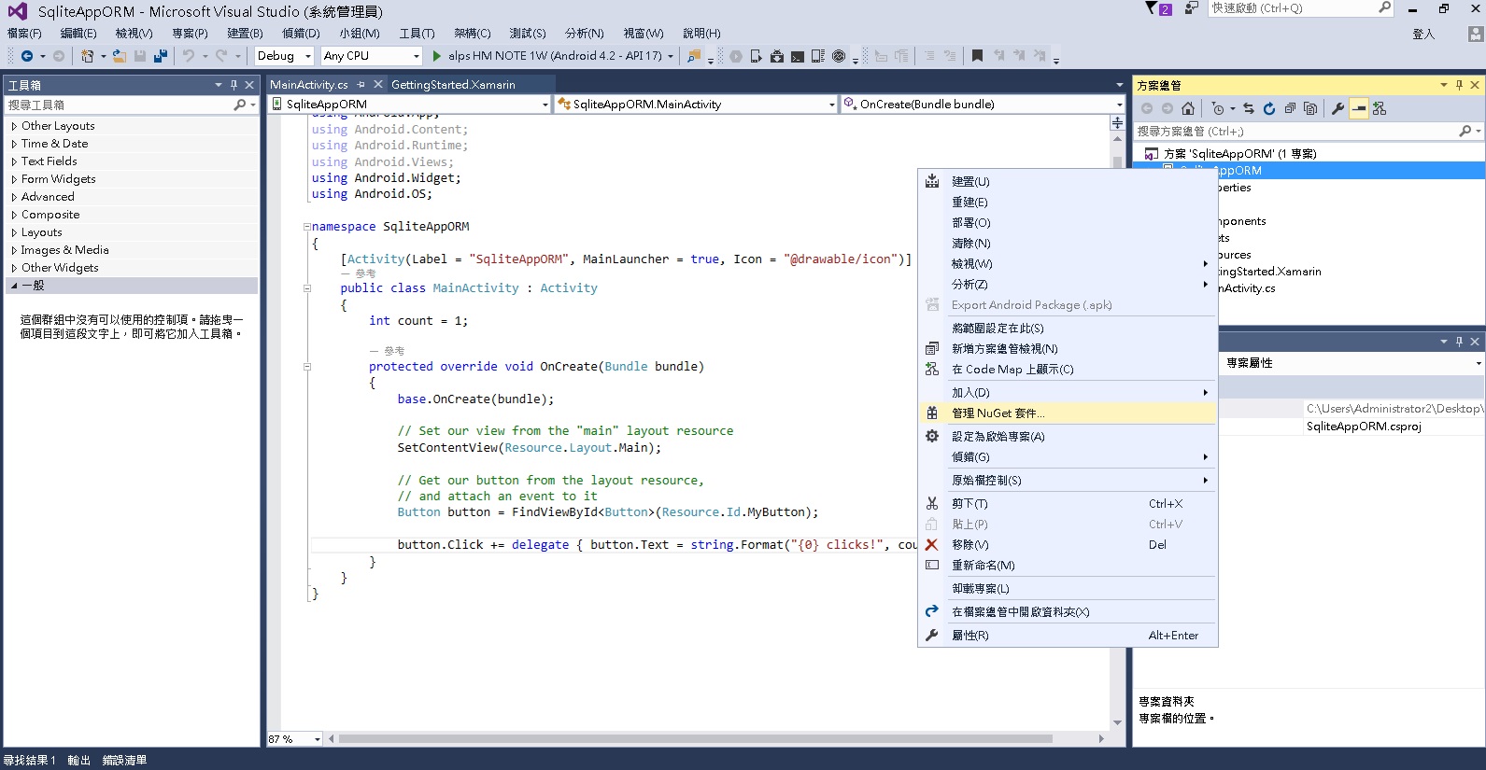Focus the 搜尋方案總管 search field
The image size is (1486, 770).
1296,132
